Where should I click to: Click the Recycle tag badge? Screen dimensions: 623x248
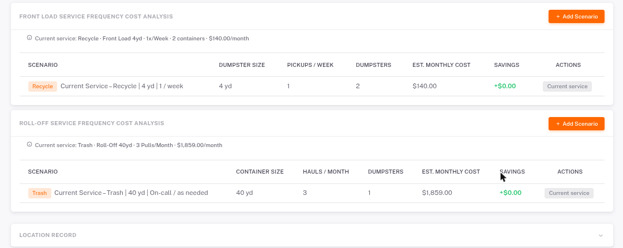(x=43, y=87)
